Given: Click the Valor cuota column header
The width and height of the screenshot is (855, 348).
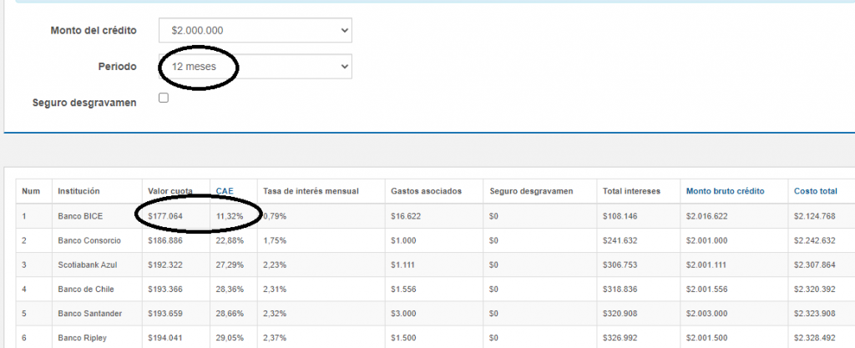Looking at the screenshot, I should pyautogui.click(x=170, y=191).
